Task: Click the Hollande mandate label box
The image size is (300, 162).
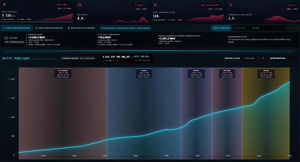Action: [x=227, y=73]
